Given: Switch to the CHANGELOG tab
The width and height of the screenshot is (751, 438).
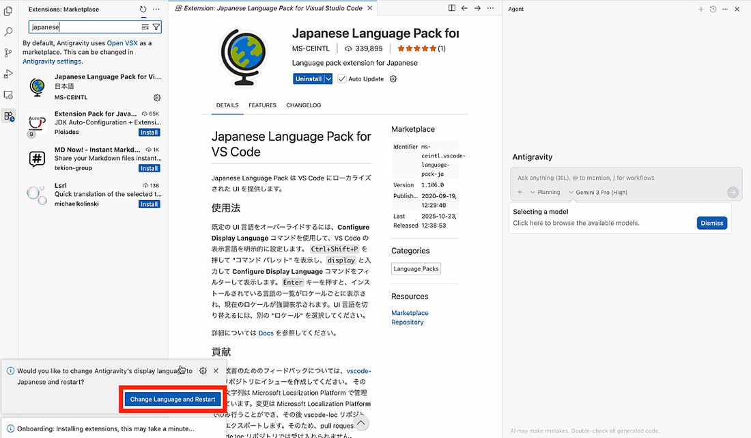Looking at the screenshot, I should [x=304, y=105].
